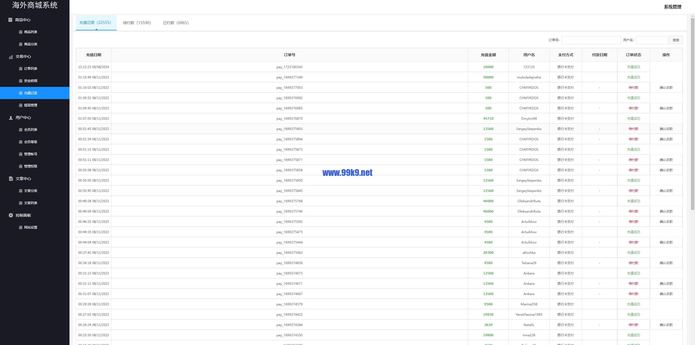
Task: Open 会员列表 in the sidebar
Action: pyautogui.click(x=35, y=130)
